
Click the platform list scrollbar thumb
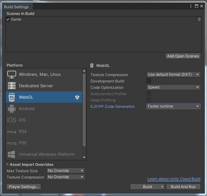pyautogui.click(x=84, y=110)
